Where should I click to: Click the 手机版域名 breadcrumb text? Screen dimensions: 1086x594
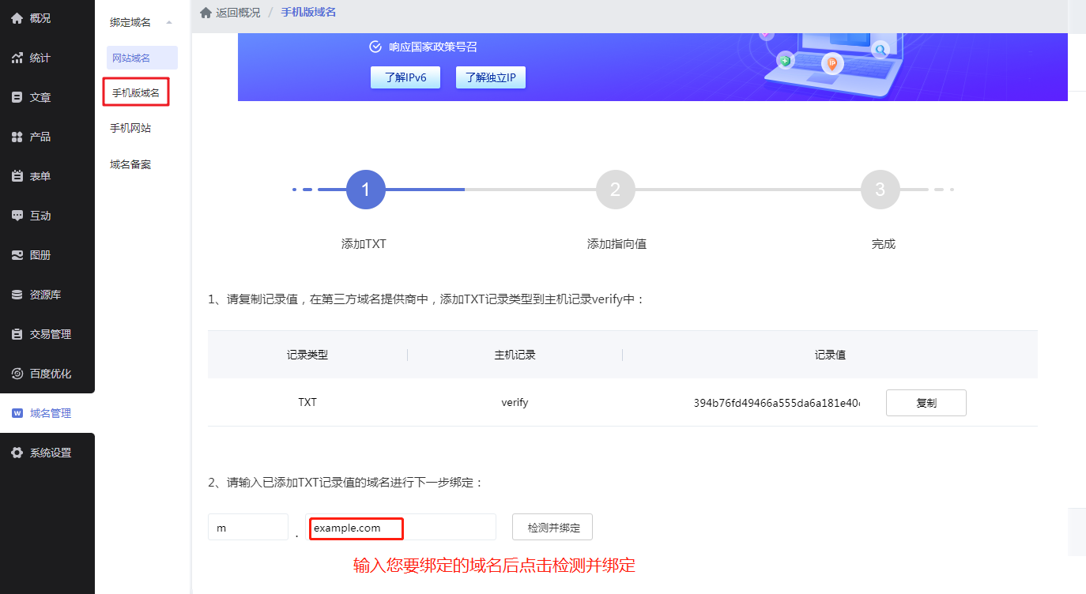[x=308, y=13]
